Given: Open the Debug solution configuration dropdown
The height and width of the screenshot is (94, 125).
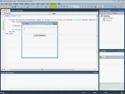Looking at the screenshot, I should [x=74, y=7].
